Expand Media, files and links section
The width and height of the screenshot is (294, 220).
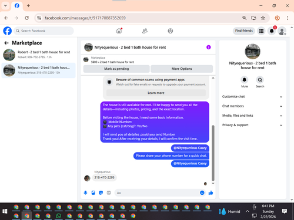pyautogui.click(x=252, y=116)
